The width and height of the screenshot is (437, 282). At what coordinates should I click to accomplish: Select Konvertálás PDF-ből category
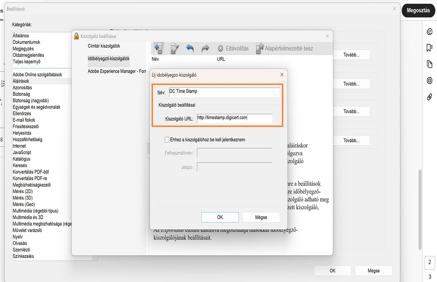(x=31, y=172)
